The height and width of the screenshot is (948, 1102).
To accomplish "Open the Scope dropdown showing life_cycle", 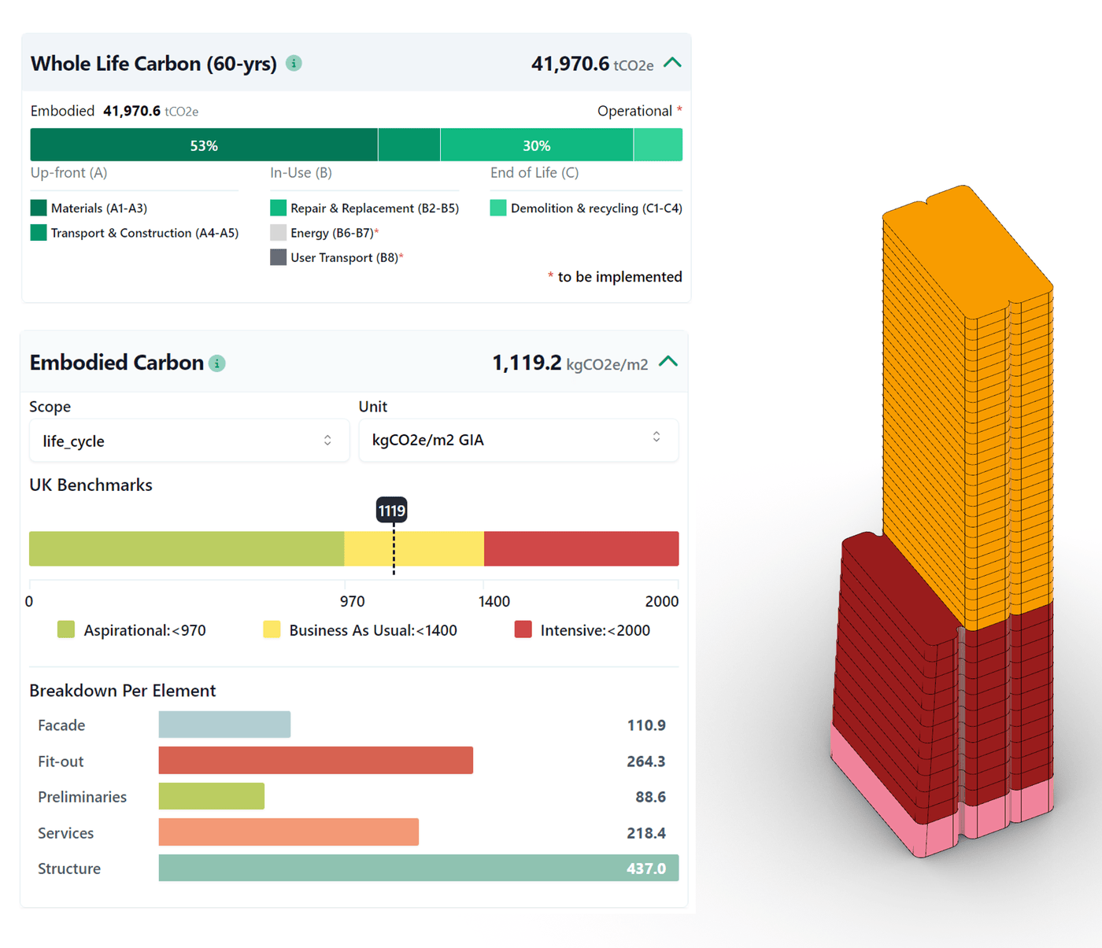I will coord(189,441).
